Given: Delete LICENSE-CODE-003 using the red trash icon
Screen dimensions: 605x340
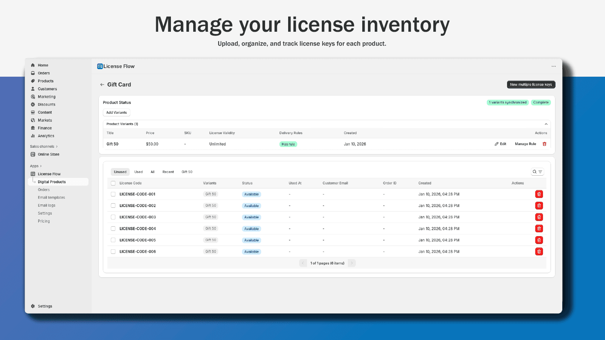Looking at the screenshot, I should click(x=539, y=217).
